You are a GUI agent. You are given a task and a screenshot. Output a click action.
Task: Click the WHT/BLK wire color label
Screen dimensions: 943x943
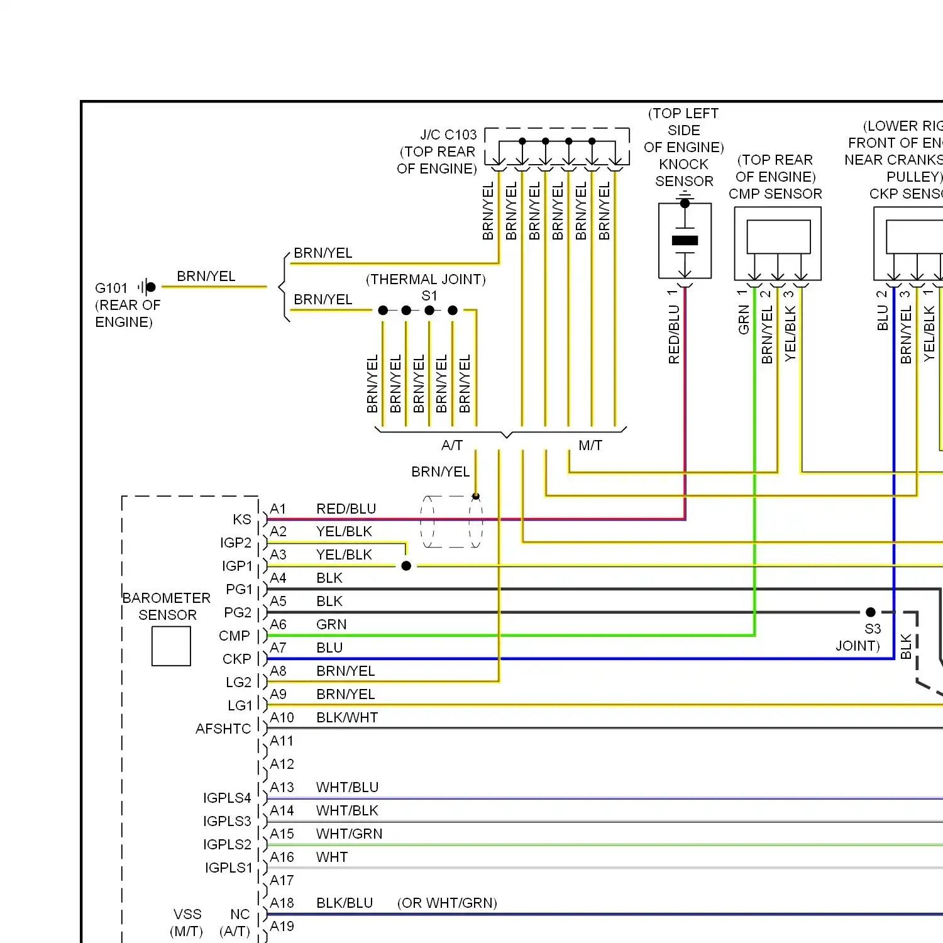[x=347, y=811]
